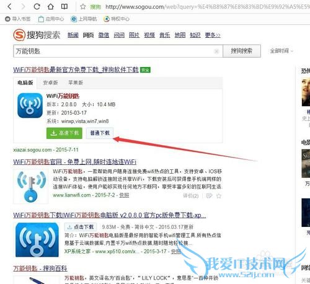The height and width of the screenshot is (284, 310).
Task: Click the WiFi万能钥匙 app icon in download card
Action: click(x=30, y=105)
